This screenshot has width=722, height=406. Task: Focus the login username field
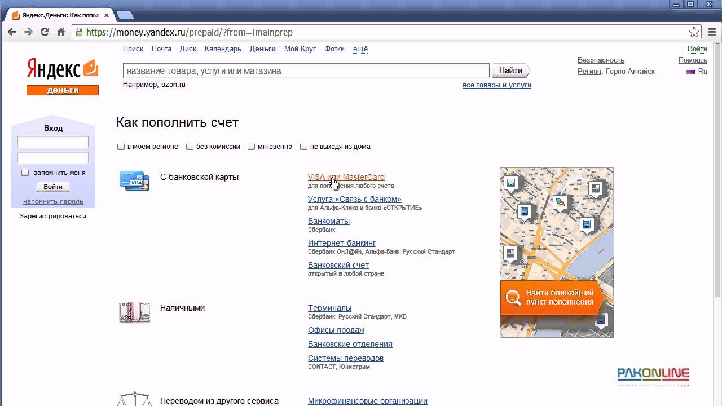click(53, 142)
